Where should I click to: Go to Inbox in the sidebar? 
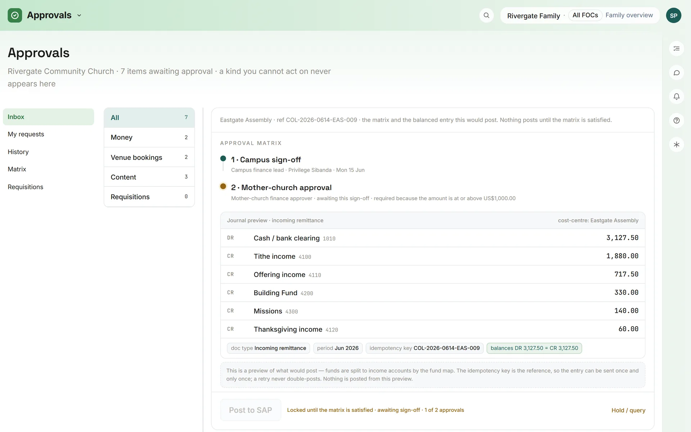(48, 117)
